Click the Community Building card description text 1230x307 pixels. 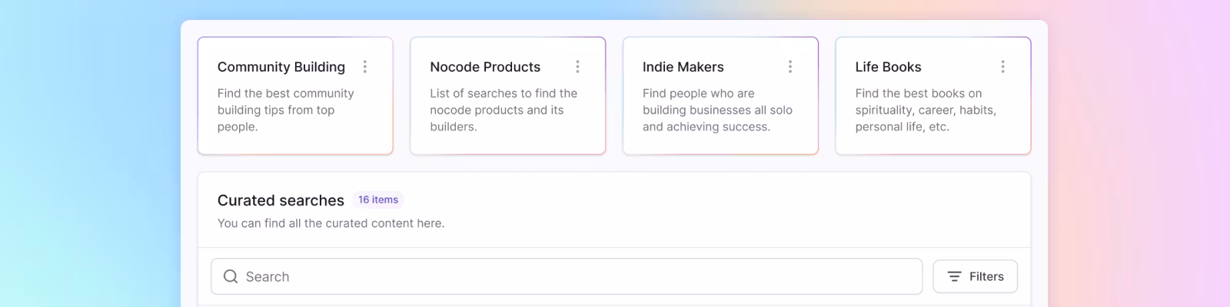point(285,110)
